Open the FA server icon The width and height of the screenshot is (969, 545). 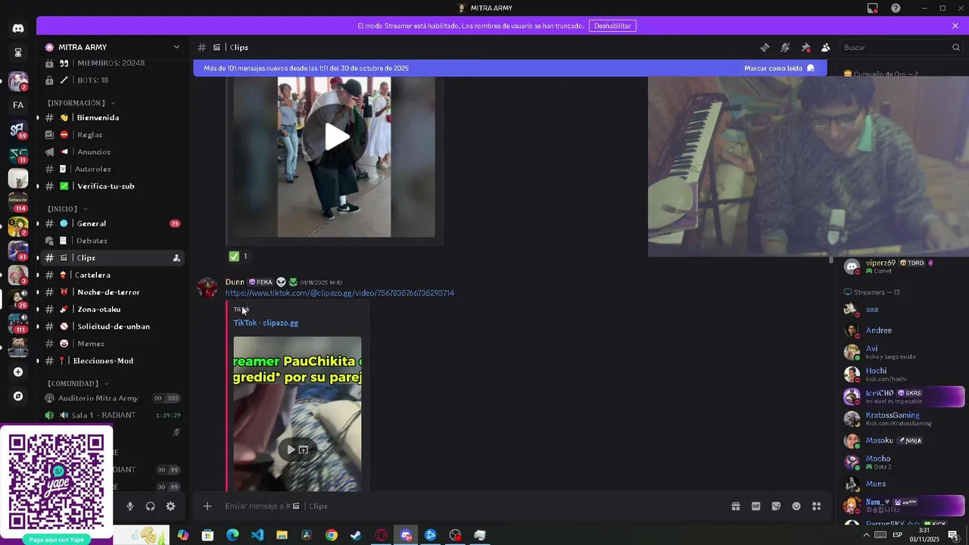[x=18, y=105]
